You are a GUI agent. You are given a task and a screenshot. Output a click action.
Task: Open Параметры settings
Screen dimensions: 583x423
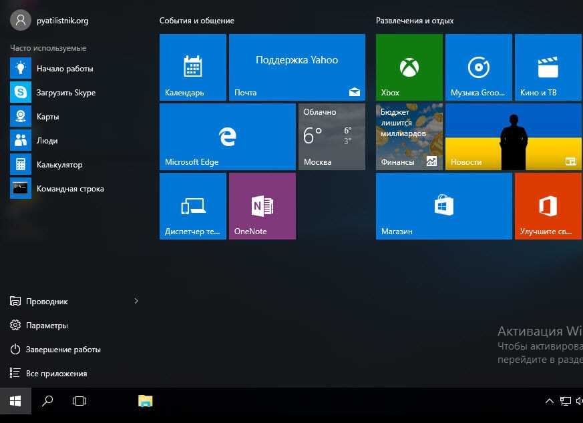coord(47,326)
